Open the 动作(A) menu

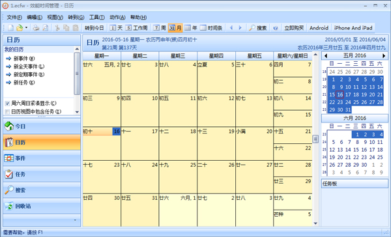(x=117, y=17)
